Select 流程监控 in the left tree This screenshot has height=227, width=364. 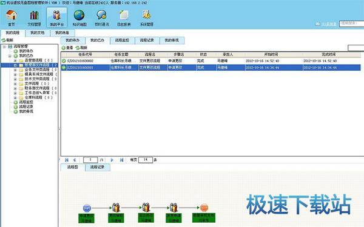click(x=26, y=102)
